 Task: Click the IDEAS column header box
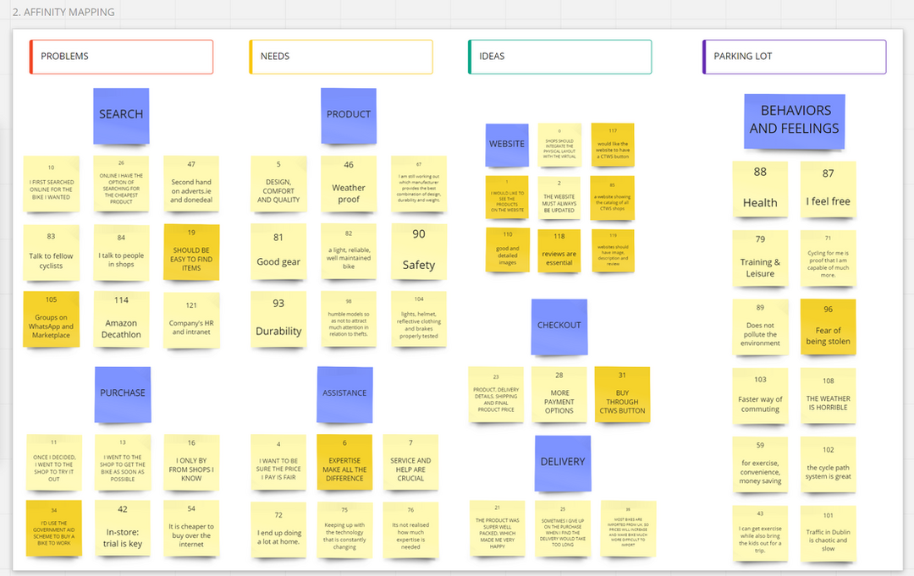[559, 57]
